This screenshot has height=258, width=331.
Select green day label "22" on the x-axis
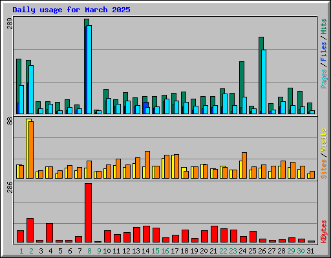tap(223, 251)
